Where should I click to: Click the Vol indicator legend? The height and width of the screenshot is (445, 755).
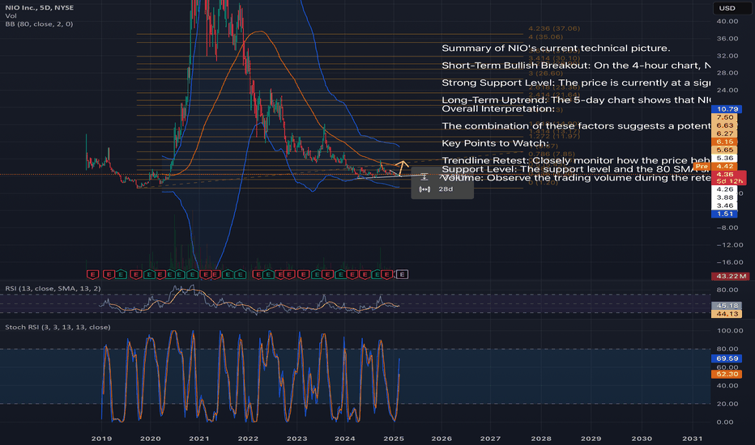click(11, 16)
